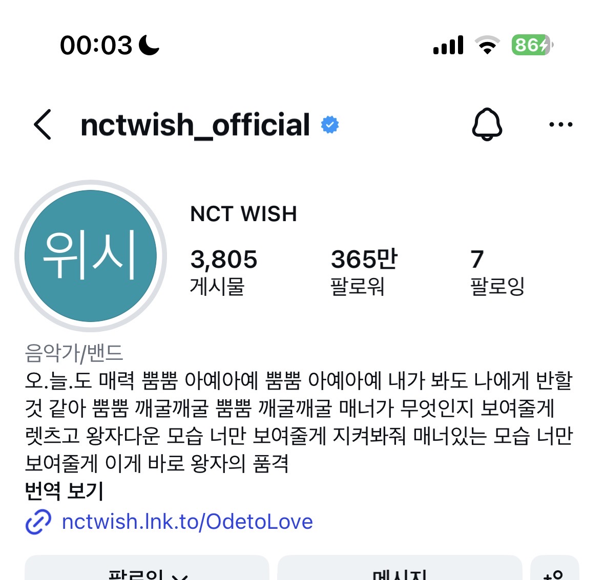Open the three-dot more options menu
Image resolution: width=604 pixels, height=580 pixels.
(x=560, y=124)
